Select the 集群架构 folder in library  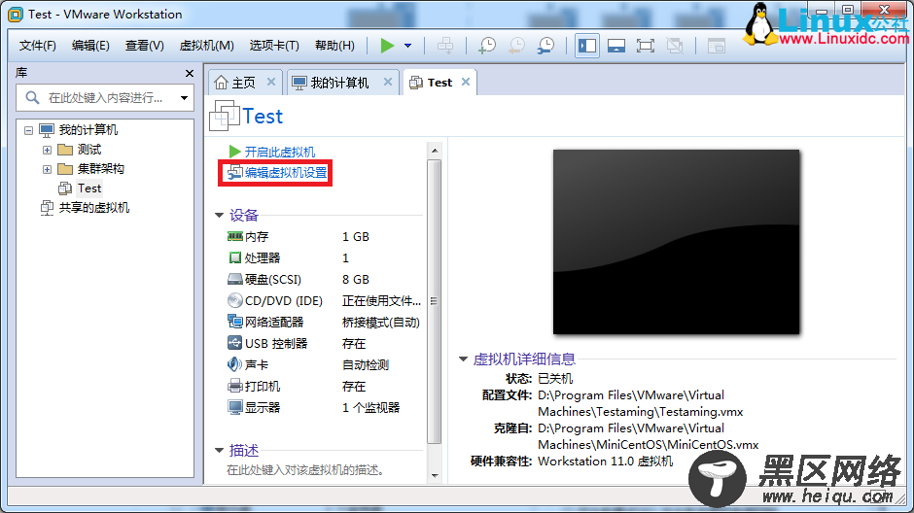pyautogui.click(x=100, y=169)
